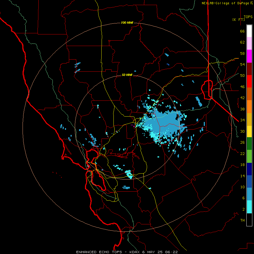Click the "ENHANCED ECHO TOPS" caption text
254x254 pixels.
tap(99, 252)
